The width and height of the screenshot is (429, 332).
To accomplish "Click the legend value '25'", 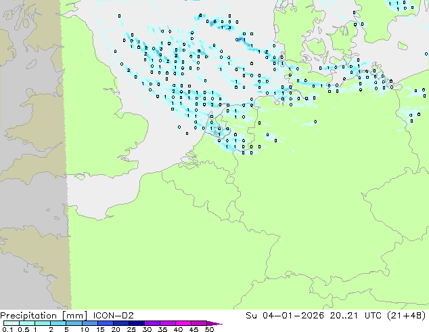I will (x=131, y=329).
